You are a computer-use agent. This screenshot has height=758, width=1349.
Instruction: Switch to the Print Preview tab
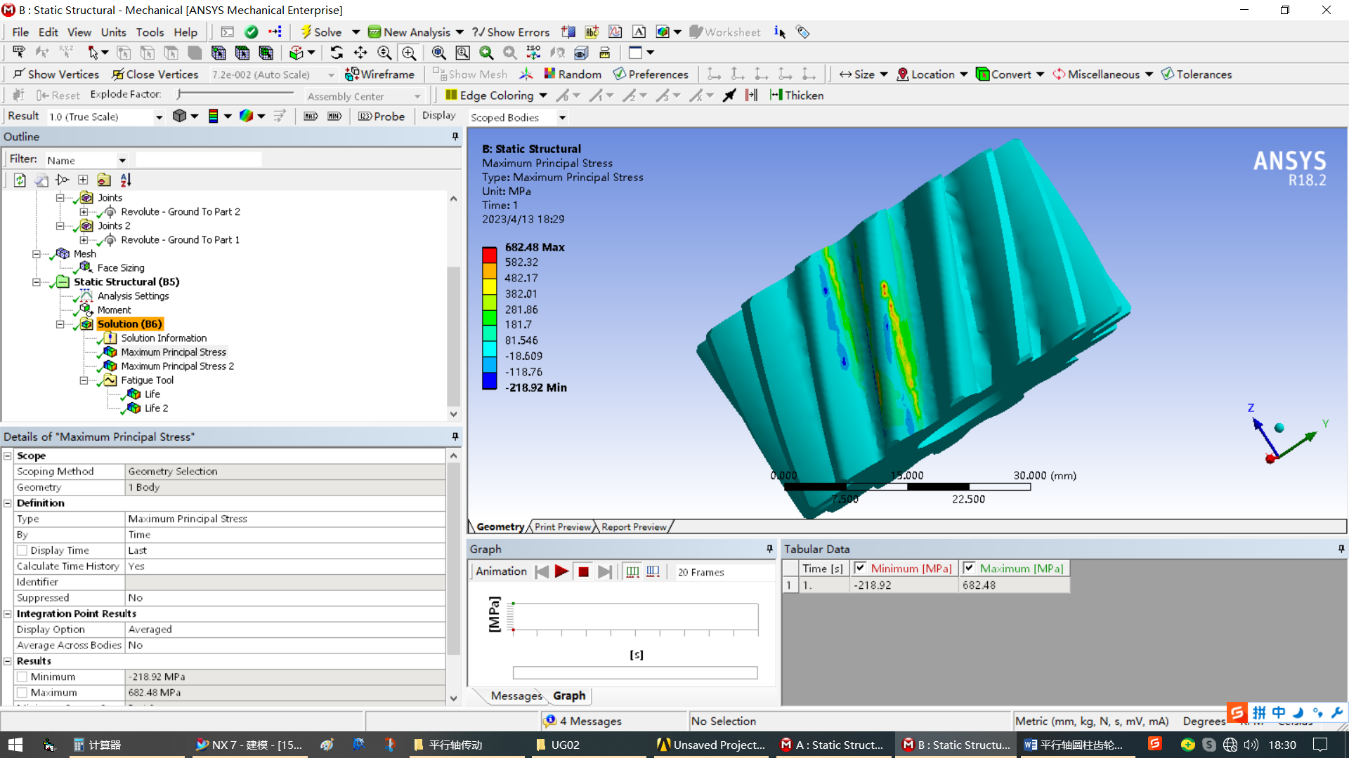(562, 527)
